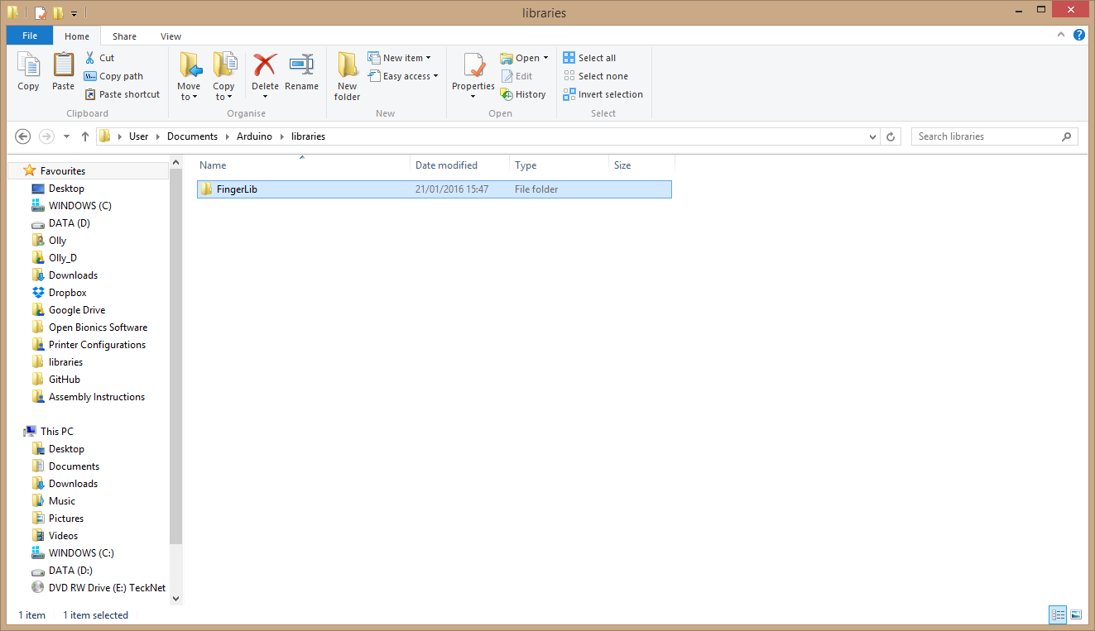Click the Forward navigation arrow
The height and width of the screenshot is (631, 1095).
[46, 136]
